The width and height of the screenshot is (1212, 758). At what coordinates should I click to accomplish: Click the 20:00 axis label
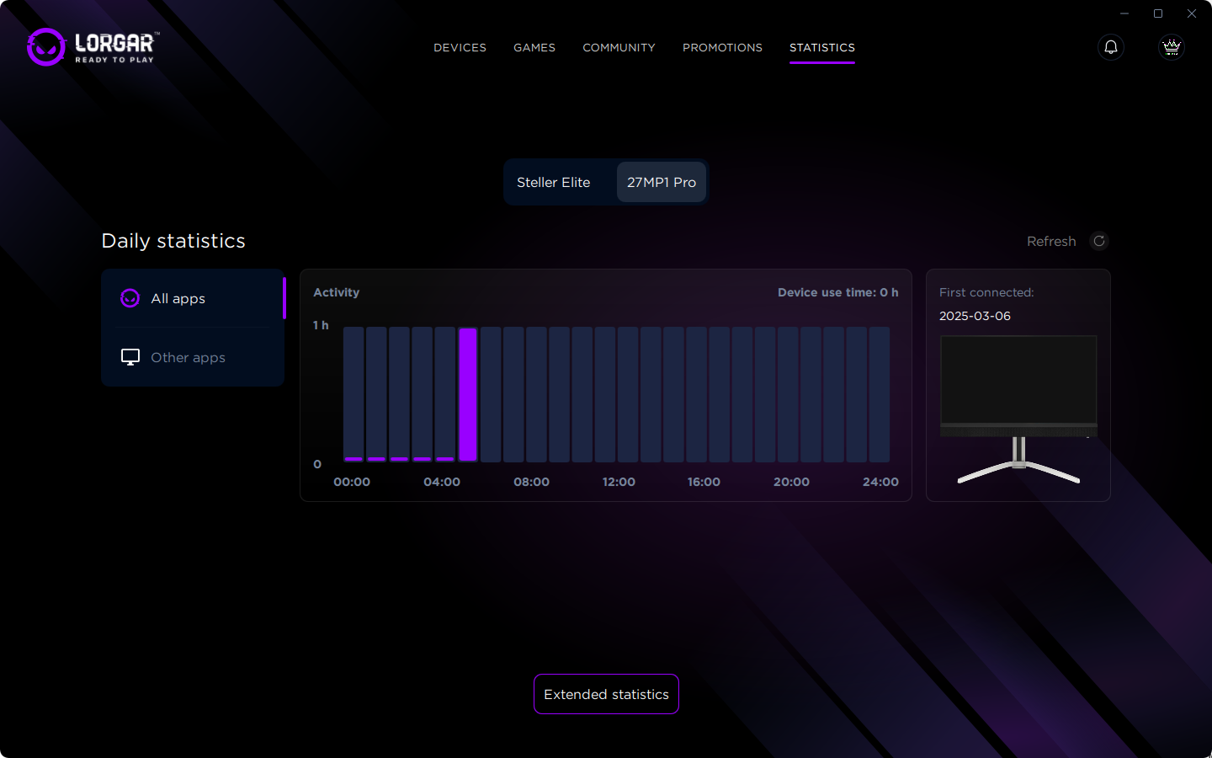point(791,482)
